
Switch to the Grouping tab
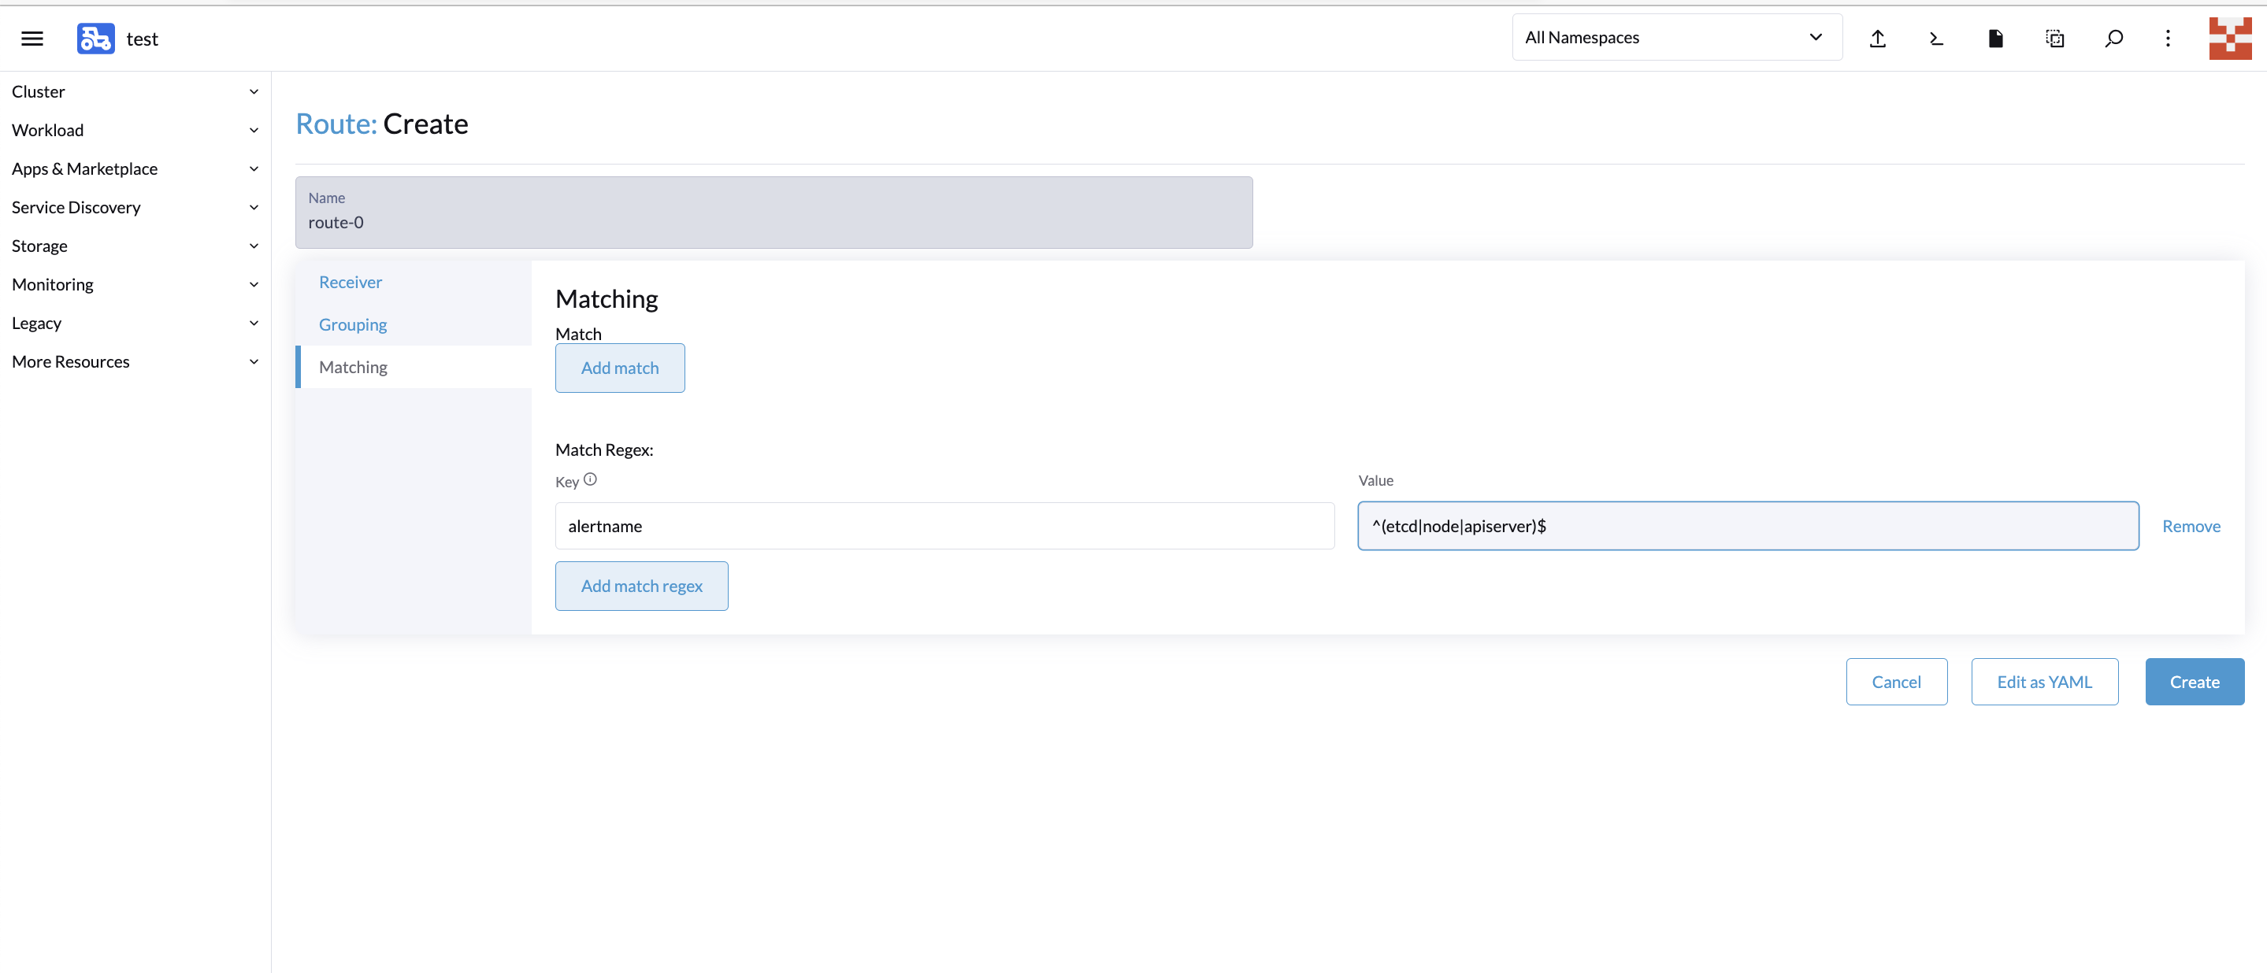(353, 324)
